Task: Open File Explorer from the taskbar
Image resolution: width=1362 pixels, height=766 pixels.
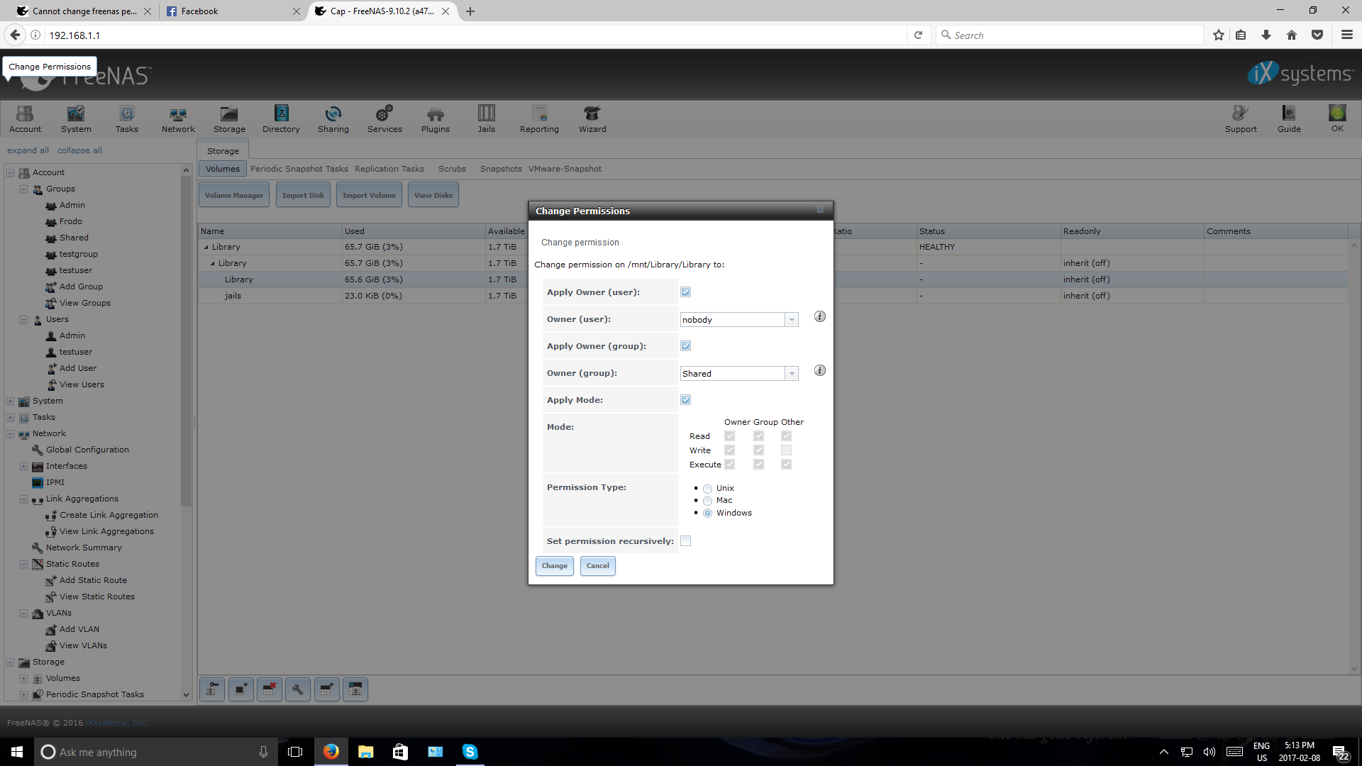Action: click(x=365, y=752)
